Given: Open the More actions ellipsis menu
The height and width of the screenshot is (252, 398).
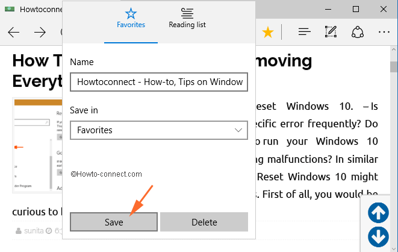Looking at the screenshot, I should click(384, 32).
